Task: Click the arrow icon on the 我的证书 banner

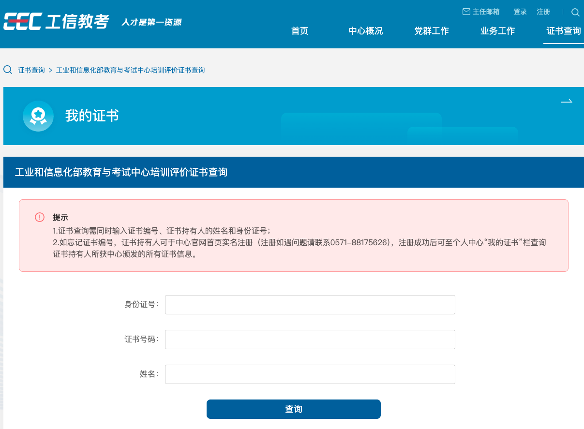Action: [567, 102]
